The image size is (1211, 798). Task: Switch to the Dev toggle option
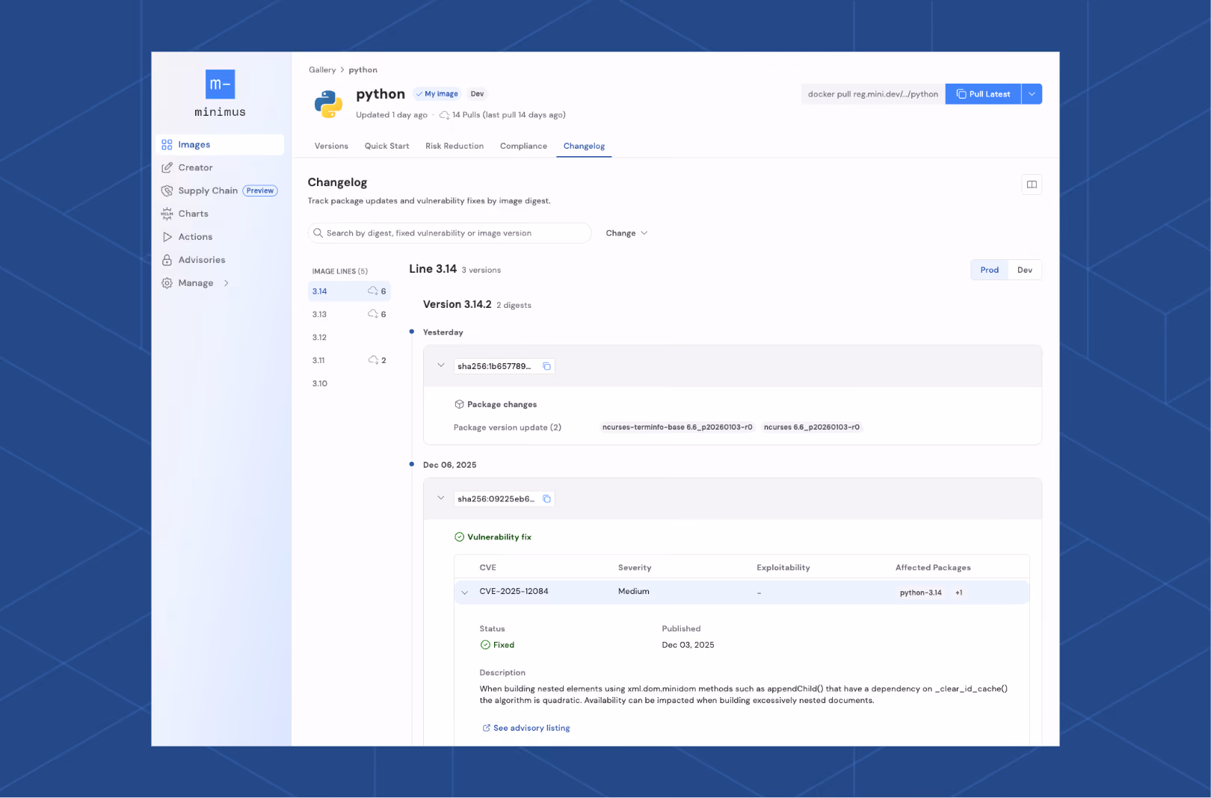(1025, 270)
